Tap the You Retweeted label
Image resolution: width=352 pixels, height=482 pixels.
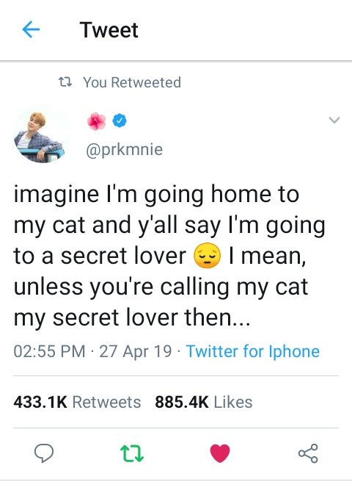[132, 82]
